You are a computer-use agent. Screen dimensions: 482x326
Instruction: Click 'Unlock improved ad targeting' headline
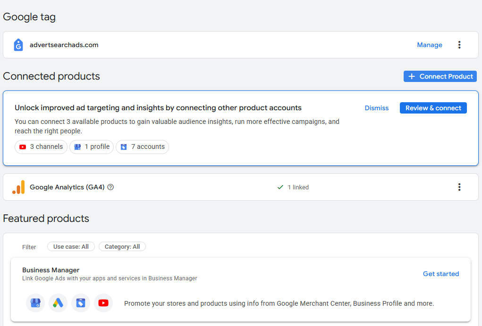coord(158,107)
